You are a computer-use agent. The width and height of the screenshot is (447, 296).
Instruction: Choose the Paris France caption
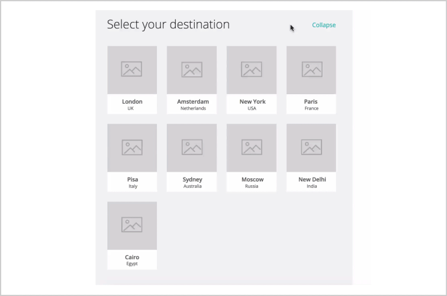(311, 104)
